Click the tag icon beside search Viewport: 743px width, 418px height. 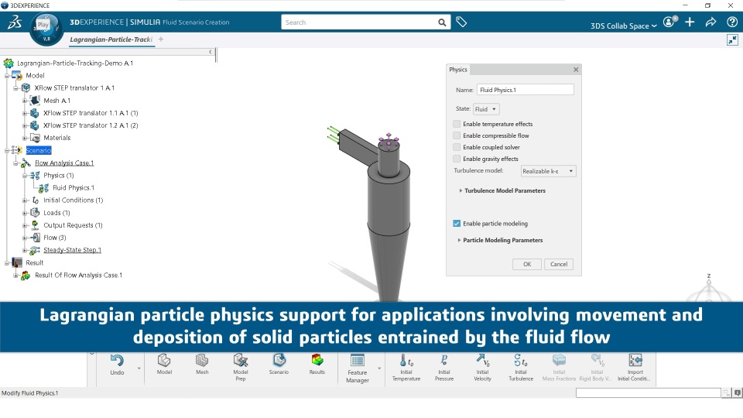(x=461, y=22)
